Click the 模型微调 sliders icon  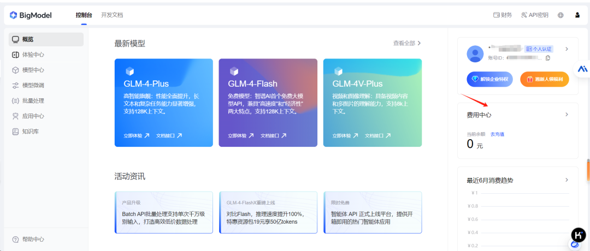(x=15, y=85)
